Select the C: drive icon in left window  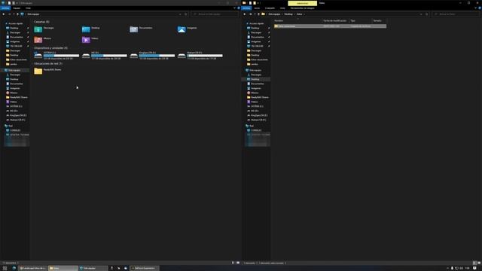coord(38,56)
